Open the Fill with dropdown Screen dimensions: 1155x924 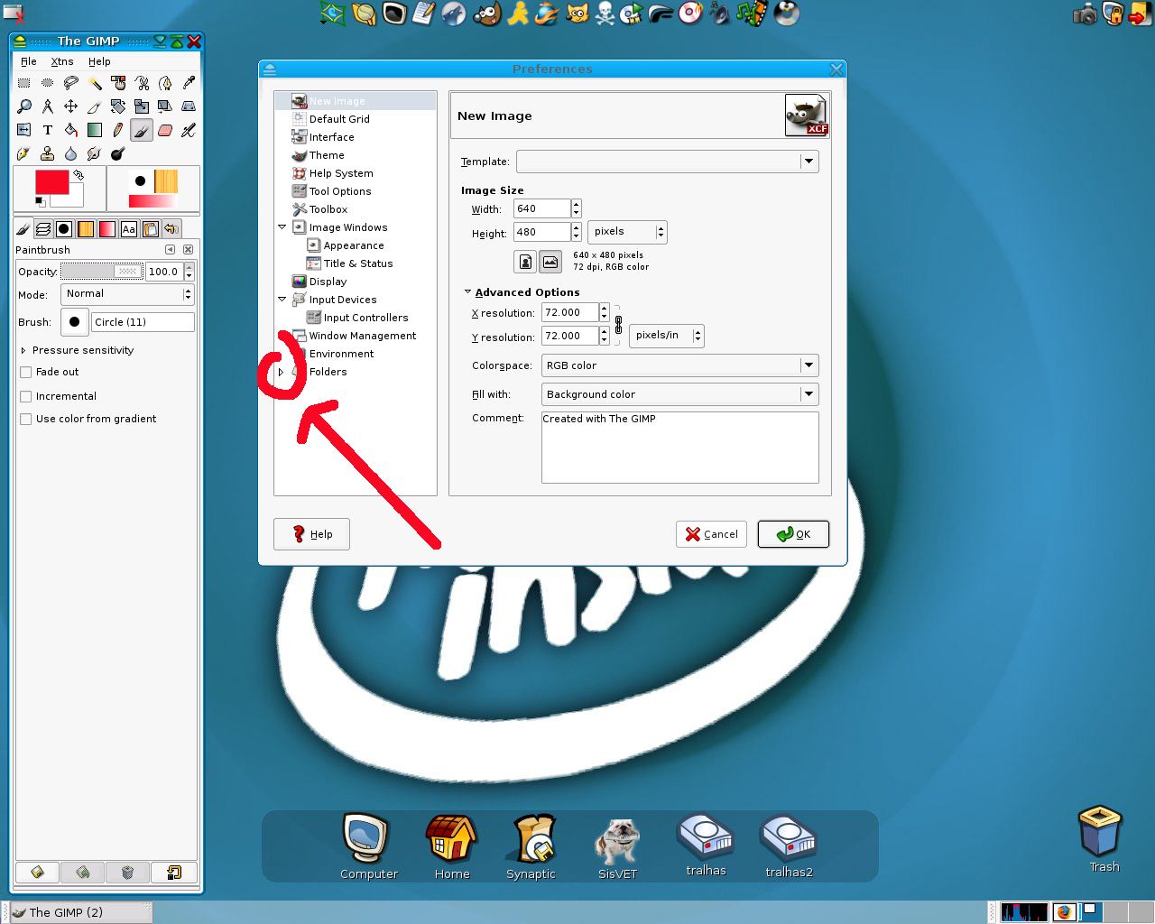pos(679,394)
